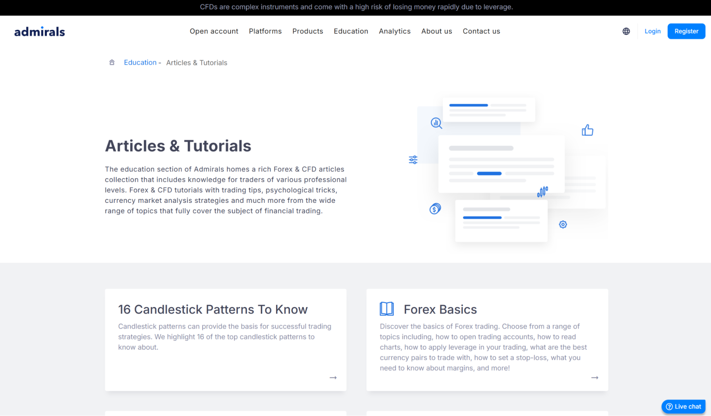Click the candlestick chart illustration icon
711x416 pixels.
(542, 191)
